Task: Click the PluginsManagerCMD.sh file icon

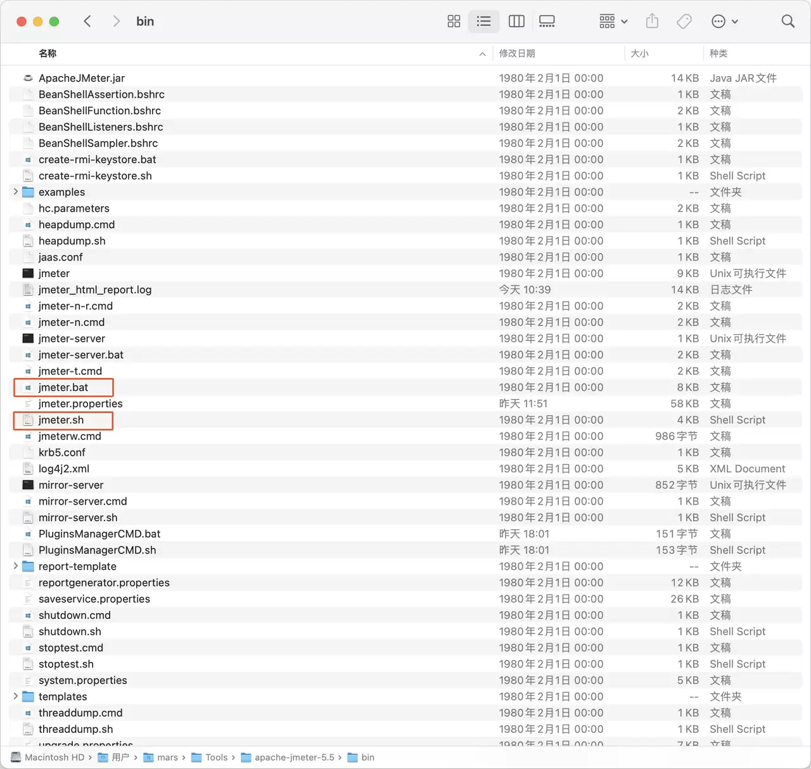Action: click(28, 550)
